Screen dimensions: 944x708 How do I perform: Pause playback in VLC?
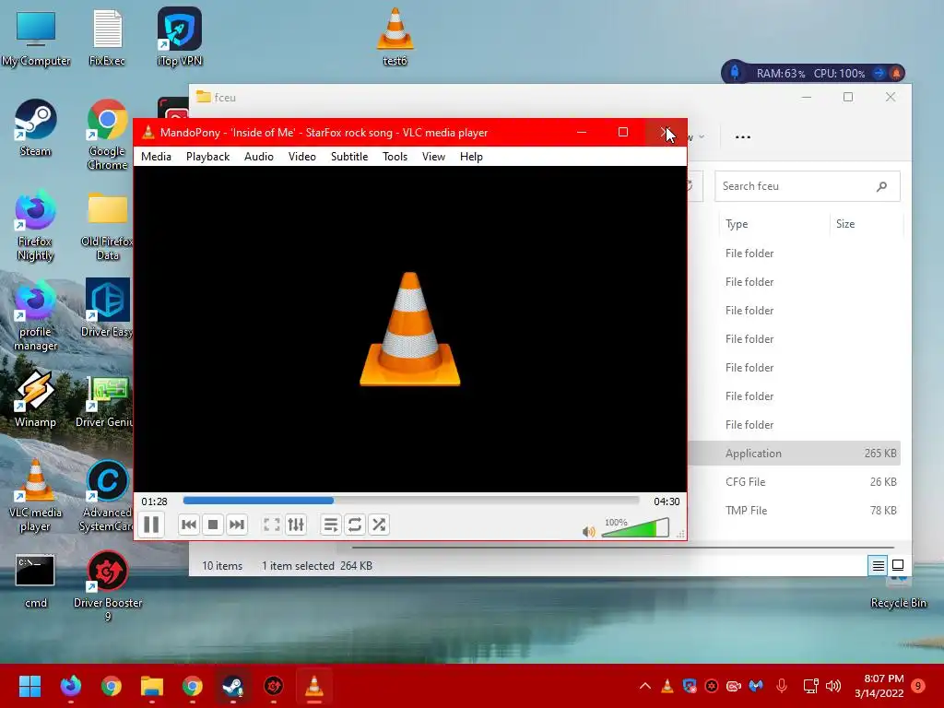[152, 525]
